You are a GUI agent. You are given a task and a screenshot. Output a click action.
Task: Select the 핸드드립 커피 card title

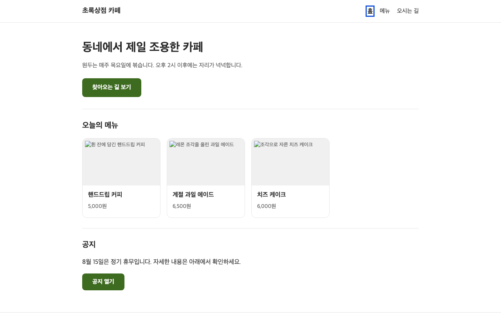(x=105, y=194)
